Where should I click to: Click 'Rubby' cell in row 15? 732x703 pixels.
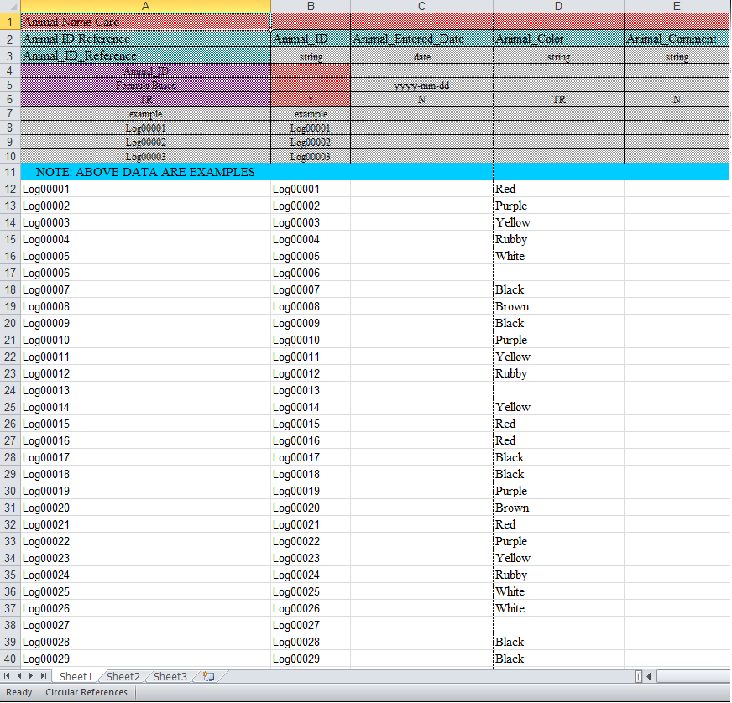pyautogui.click(x=558, y=239)
